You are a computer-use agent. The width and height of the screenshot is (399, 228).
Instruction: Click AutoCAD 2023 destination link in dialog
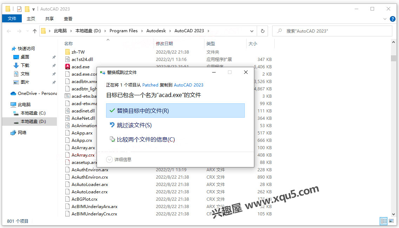click(x=189, y=85)
